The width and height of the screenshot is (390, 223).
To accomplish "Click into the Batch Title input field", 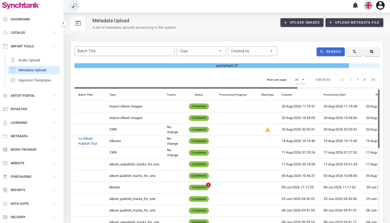I will (x=125, y=51).
